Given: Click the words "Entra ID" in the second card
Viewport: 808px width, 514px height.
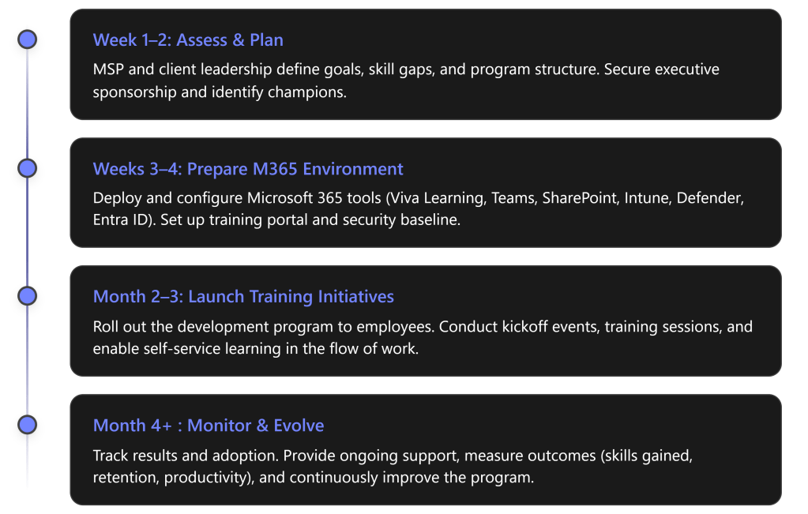Looking at the screenshot, I should pyautogui.click(x=122, y=219).
